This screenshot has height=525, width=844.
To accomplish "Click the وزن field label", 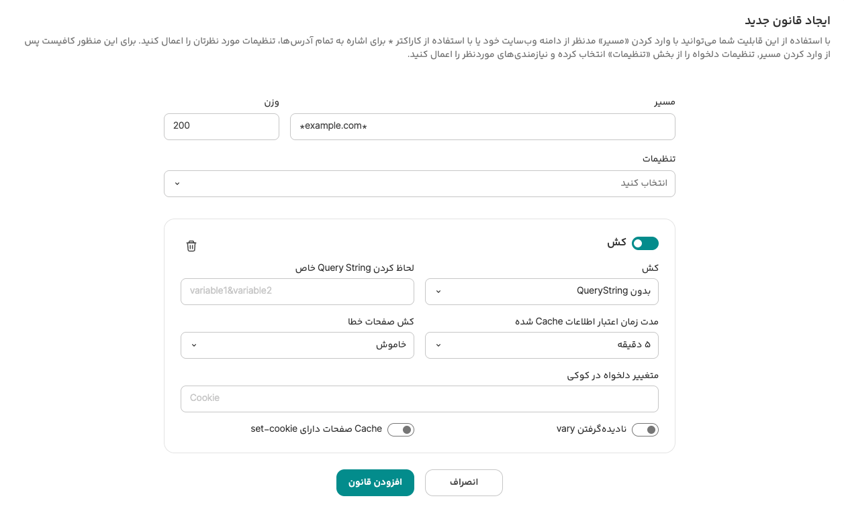I will [271, 102].
